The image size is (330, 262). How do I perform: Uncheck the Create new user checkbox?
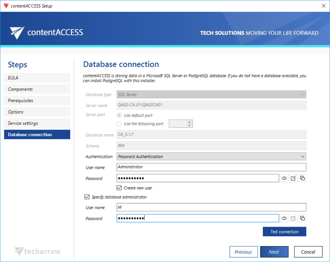[119, 188]
